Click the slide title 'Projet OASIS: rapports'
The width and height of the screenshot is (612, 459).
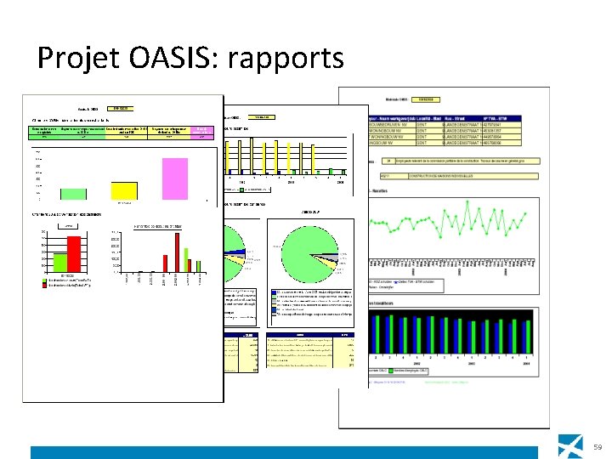pyautogui.click(x=190, y=58)
